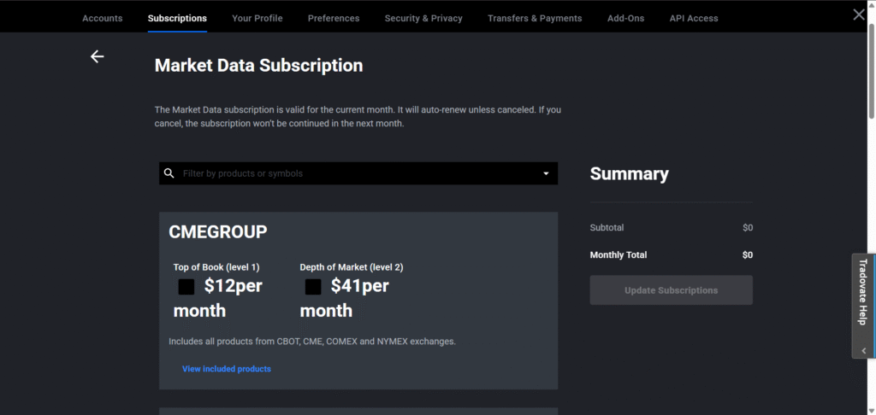
Task: Focus the Filter by products or symbols field
Action: click(x=358, y=173)
